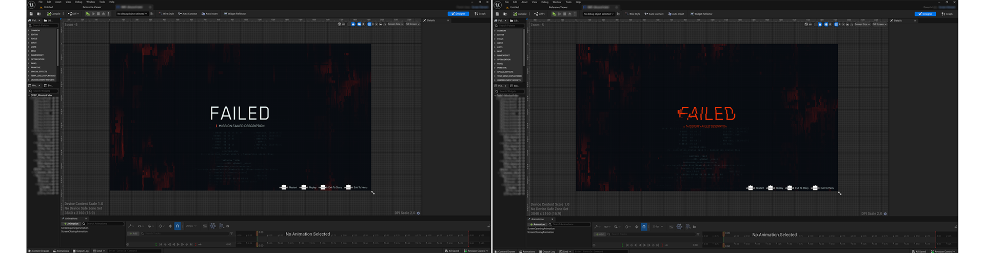Click sequencer settings gear icon in right window
Image resolution: width=985 pixels, height=253 pixels.
click(679, 226)
